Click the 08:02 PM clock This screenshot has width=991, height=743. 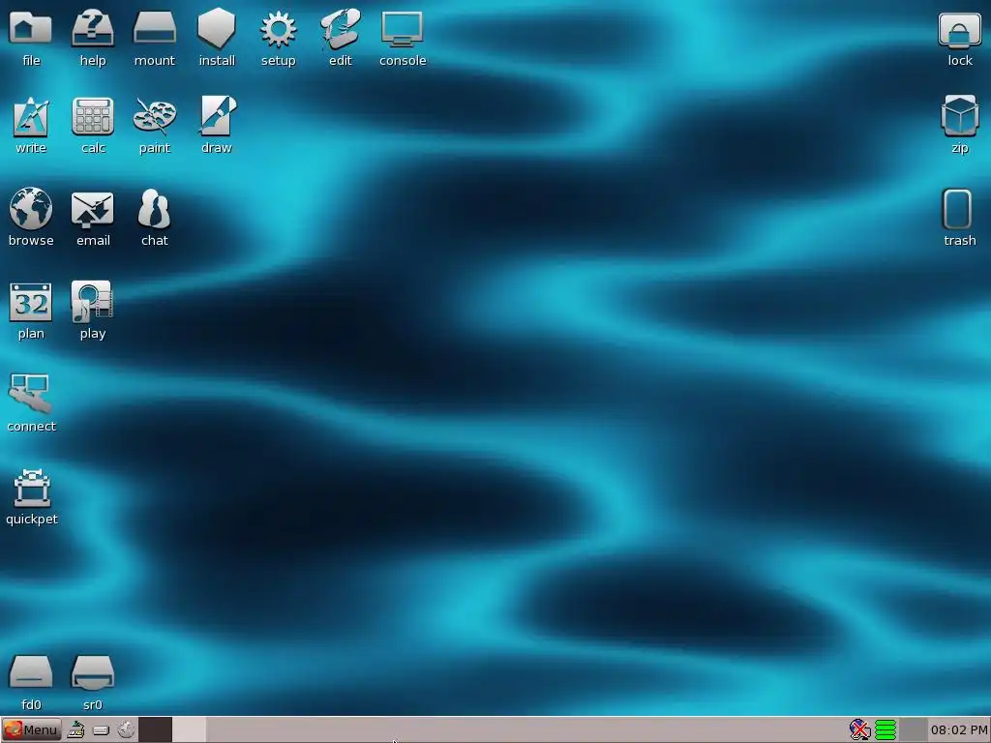959,729
